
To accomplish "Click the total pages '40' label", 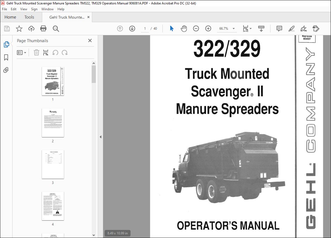I will pyautogui.click(x=155, y=29).
